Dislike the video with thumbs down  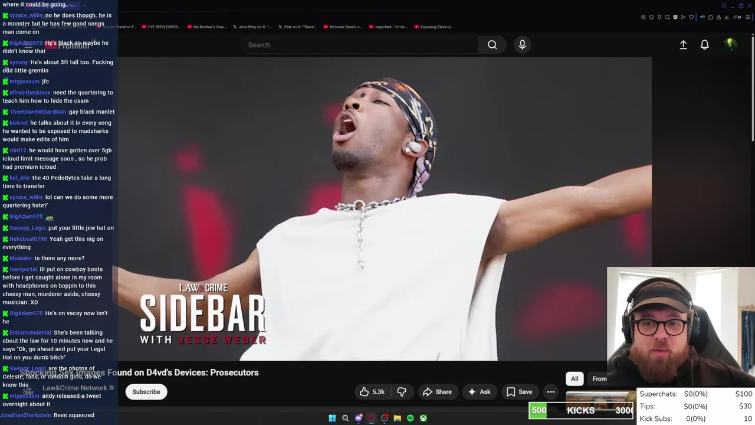tap(402, 392)
